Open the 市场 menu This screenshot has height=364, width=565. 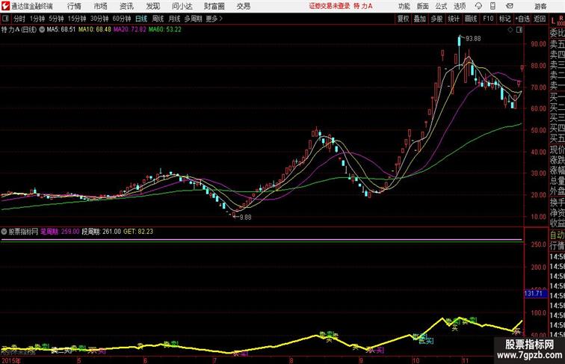tap(101, 6)
